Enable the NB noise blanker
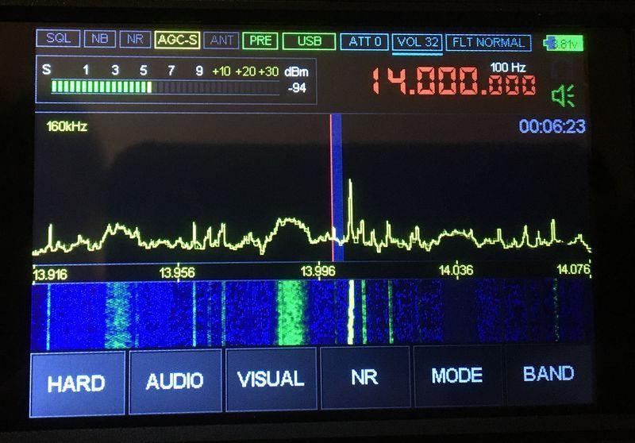 100,39
